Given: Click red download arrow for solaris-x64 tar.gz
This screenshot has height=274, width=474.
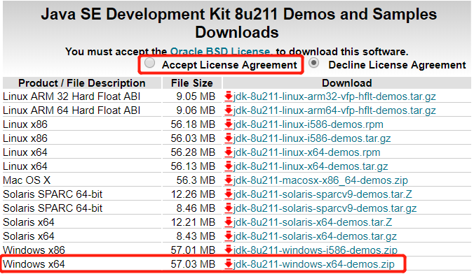Looking at the screenshot, I should (229, 236).
